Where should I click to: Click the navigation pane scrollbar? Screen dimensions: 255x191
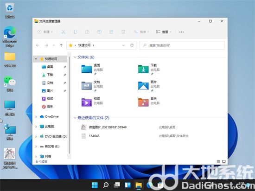click(69, 106)
